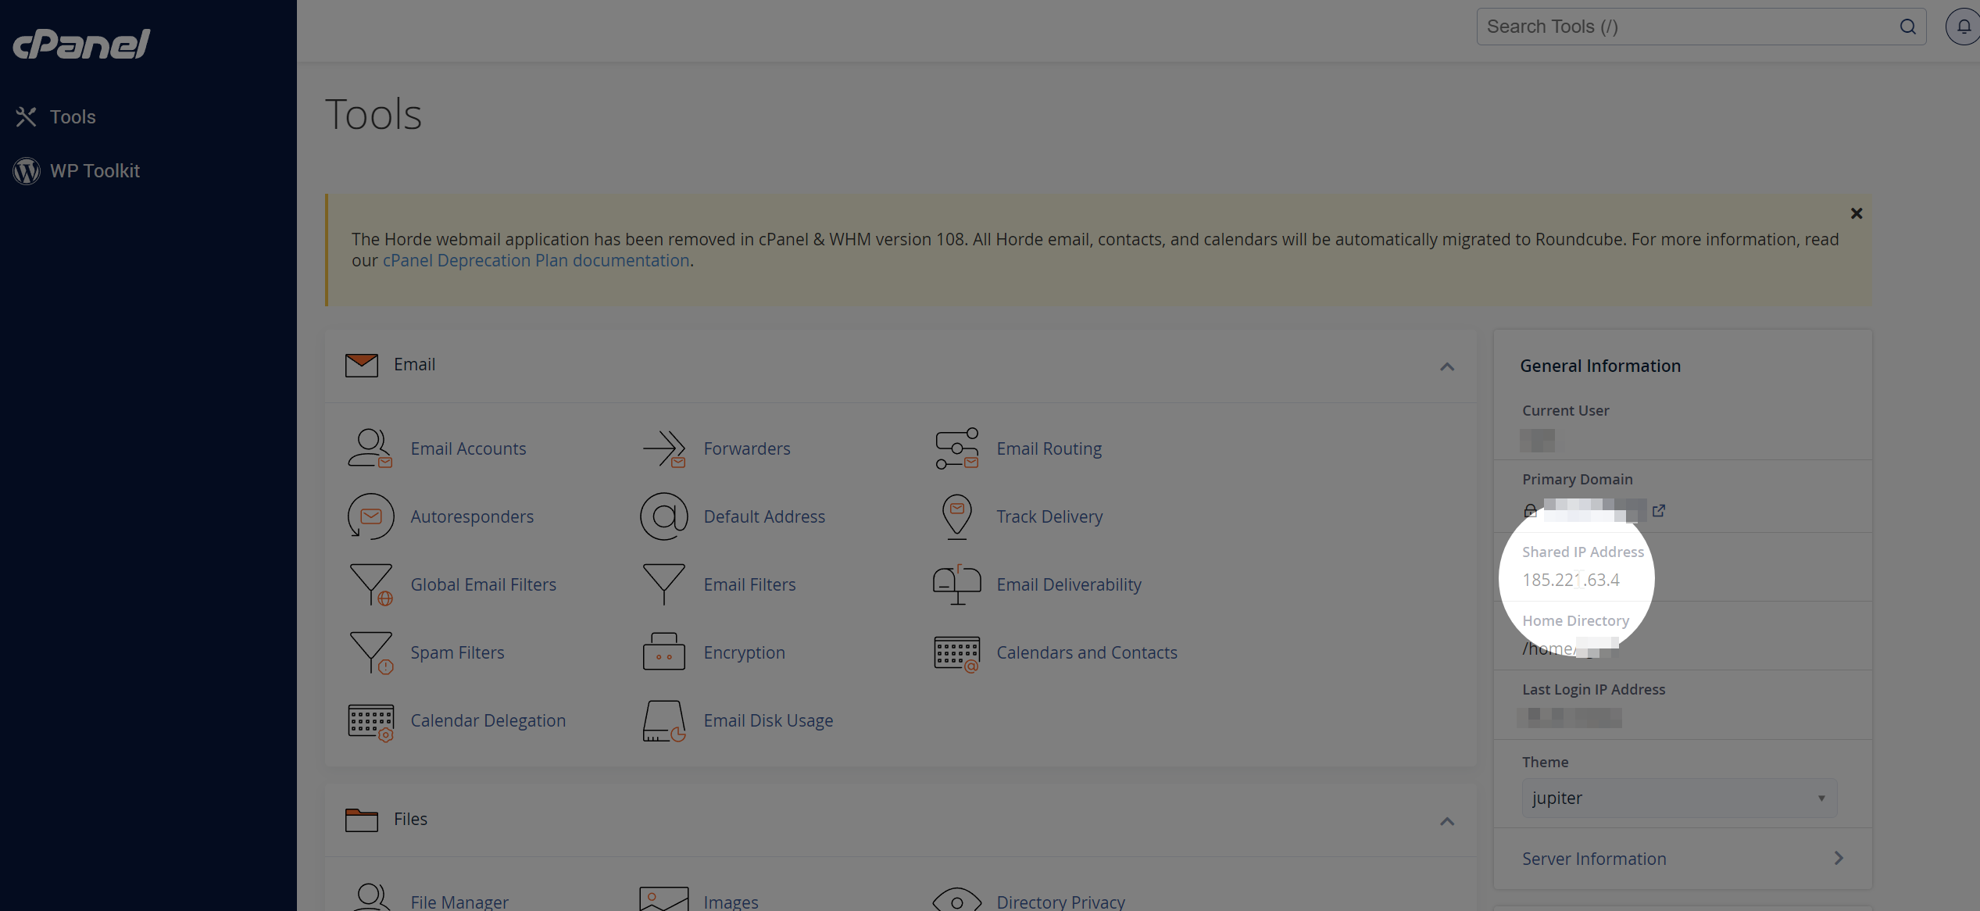Open the Email Deliverability link
This screenshot has height=911, width=1980.
1069,584
